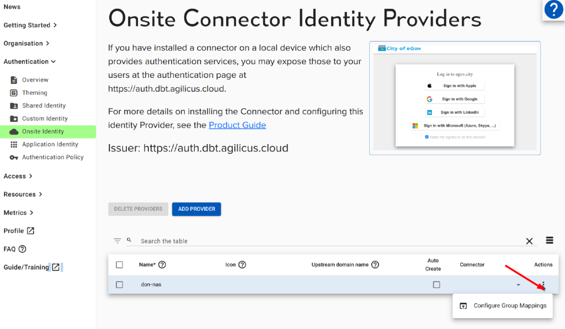Open the table column menu icon
Image resolution: width=565 pixels, height=329 pixels.
[550, 240]
